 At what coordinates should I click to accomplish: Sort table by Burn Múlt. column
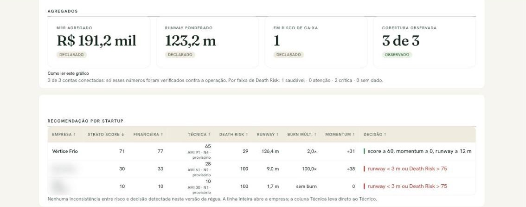[x=302, y=134]
